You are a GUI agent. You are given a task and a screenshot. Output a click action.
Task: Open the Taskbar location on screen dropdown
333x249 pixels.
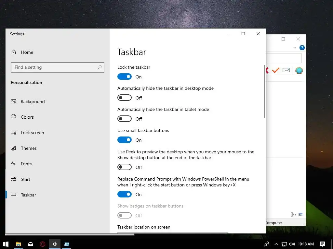pos(172,233)
